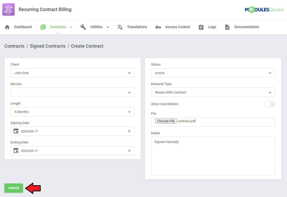The width and height of the screenshot is (287, 197).
Task: Open the Utilities menu item
Action: (x=96, y=27)
